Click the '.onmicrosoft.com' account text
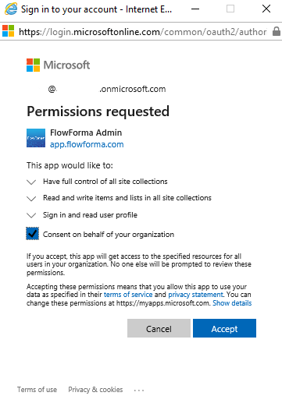This screenshot has height=396, width=282. tap(133, 89)
